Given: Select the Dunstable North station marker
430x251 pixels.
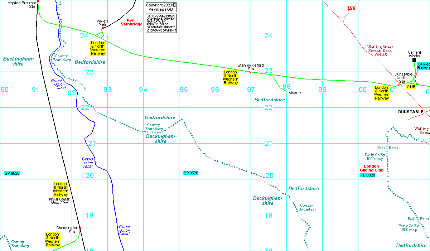Looking at the screenshot, I should click(x=399, y=85).
